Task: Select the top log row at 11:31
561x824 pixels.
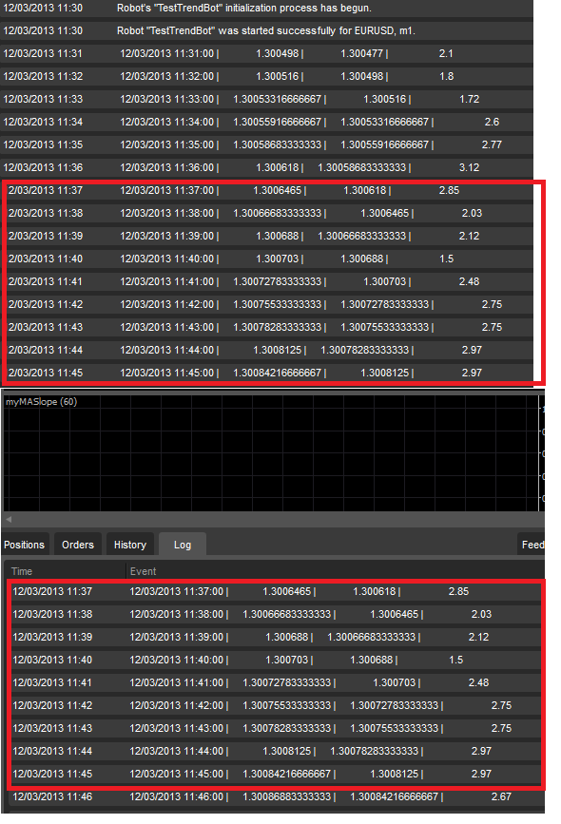Action: [266, 53]
